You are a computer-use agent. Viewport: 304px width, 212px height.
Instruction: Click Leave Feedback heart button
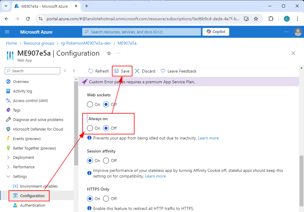pyautogui.click(x=178, y=71)
